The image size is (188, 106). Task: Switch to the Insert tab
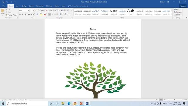(x=17, y=6)
